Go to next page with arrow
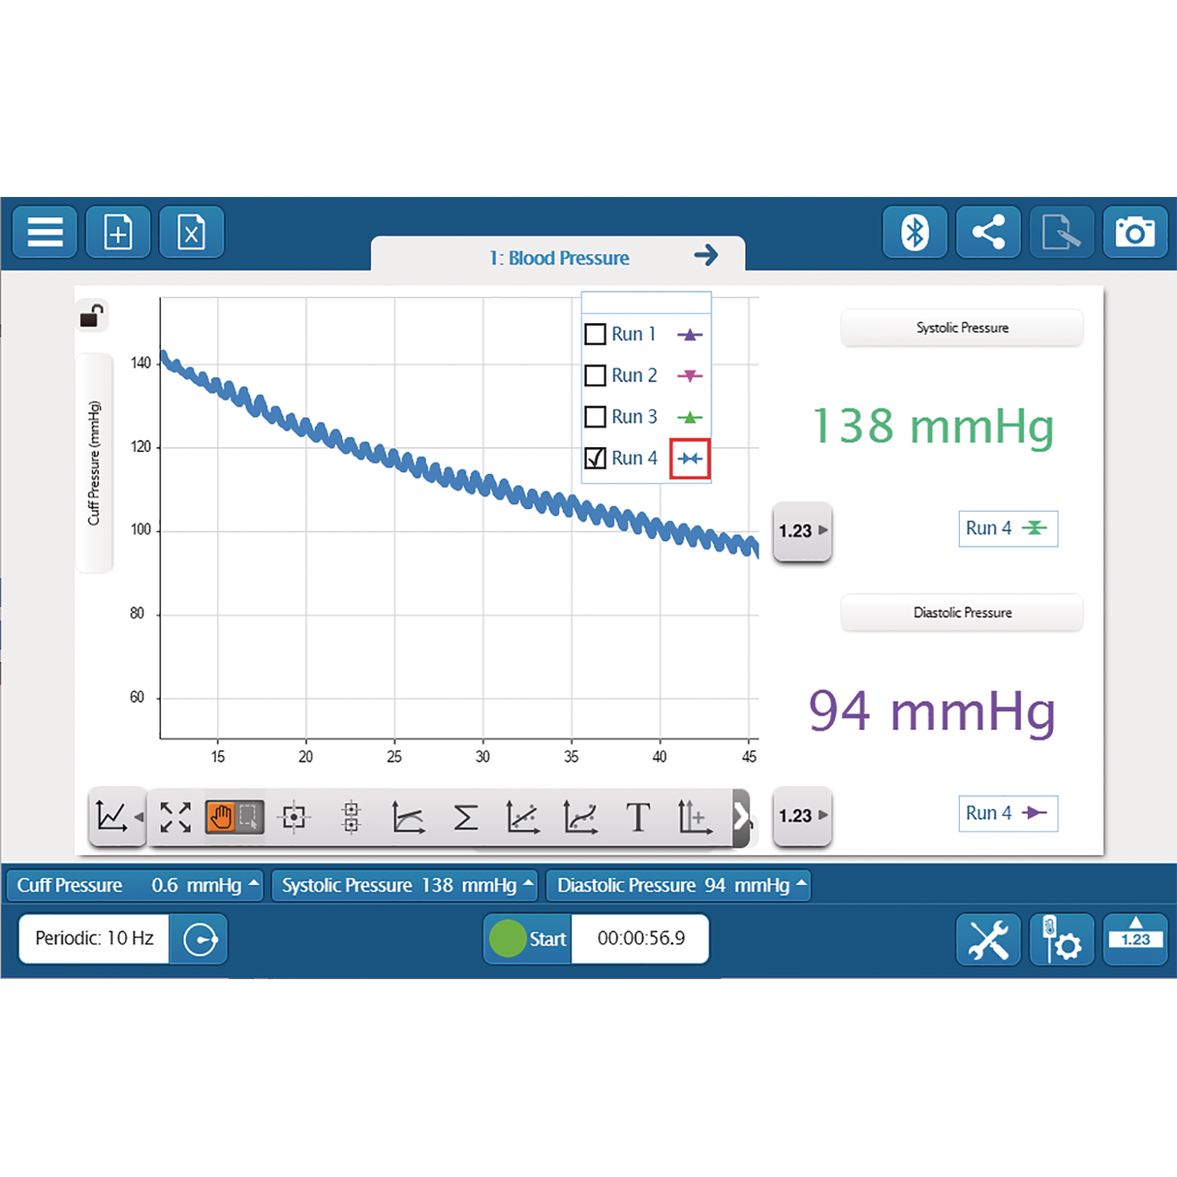Screen dimensions: 1177x1177 [x=706, y=255]
